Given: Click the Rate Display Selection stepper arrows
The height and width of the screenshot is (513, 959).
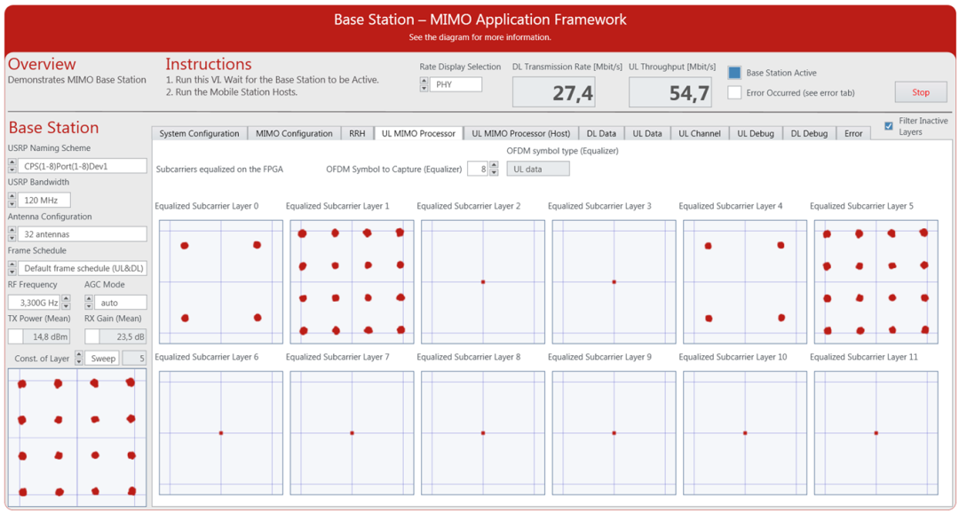Looking at the screenshot, I should click(x=424, y=85).
